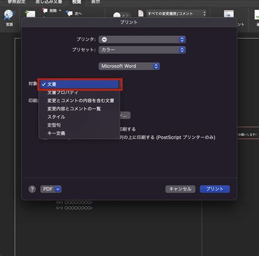Select 文書プロパティ menu option
Image resolution: width=259 pixels, height=256 pixels.
[80, 92]
